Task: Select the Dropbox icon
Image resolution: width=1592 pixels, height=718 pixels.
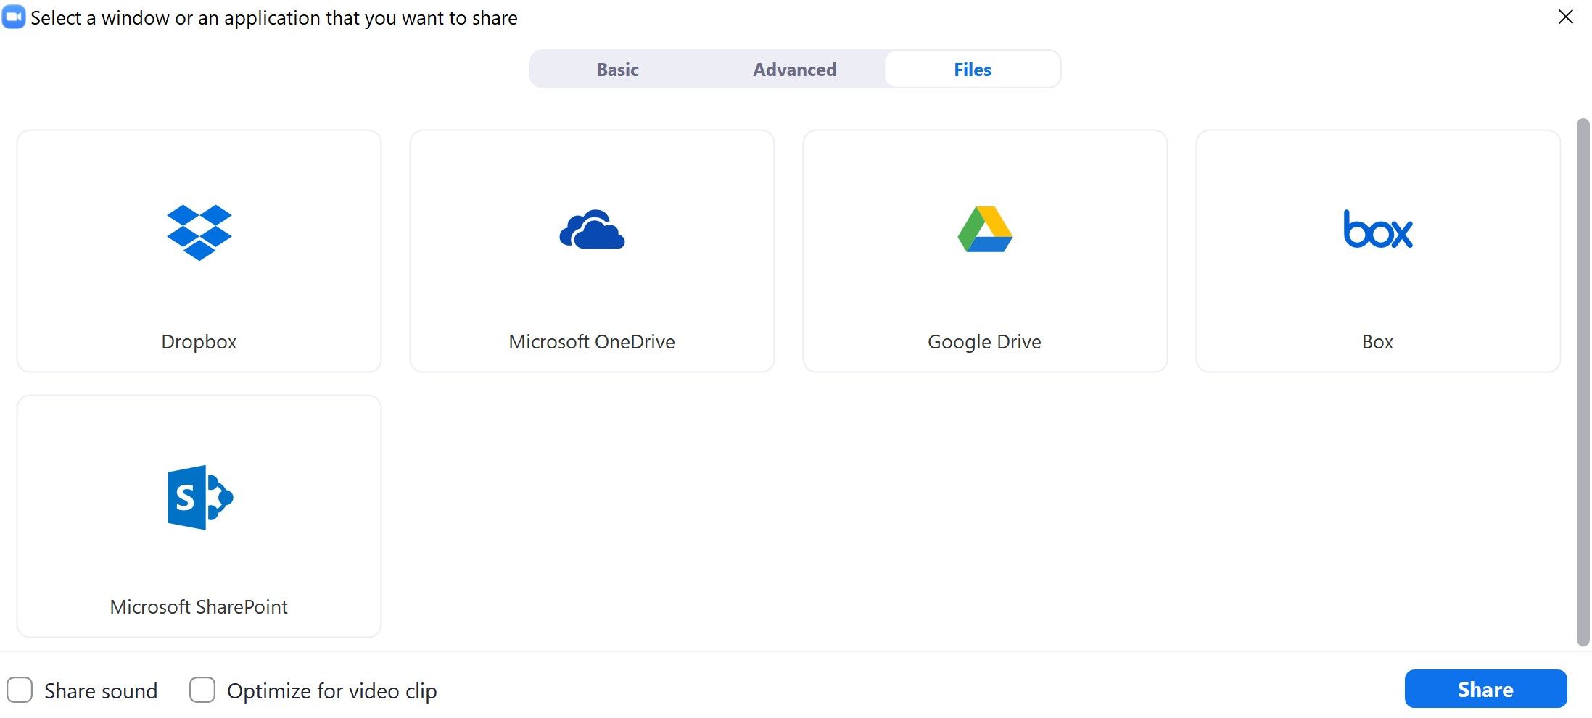Action: click(x=199, y=230)
